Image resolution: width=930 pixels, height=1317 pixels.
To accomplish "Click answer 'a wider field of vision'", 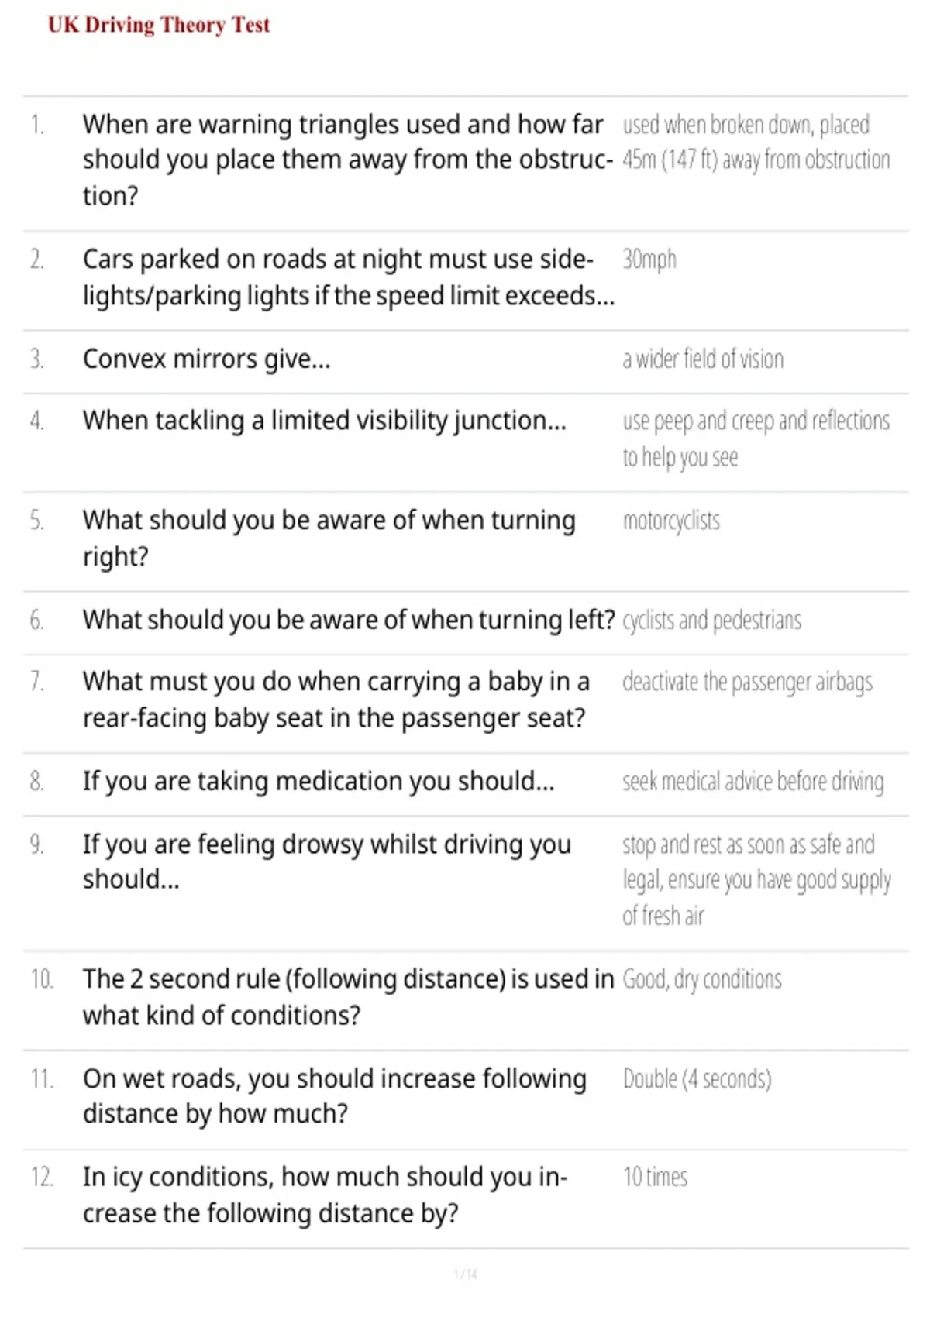I will click(703, 359).
